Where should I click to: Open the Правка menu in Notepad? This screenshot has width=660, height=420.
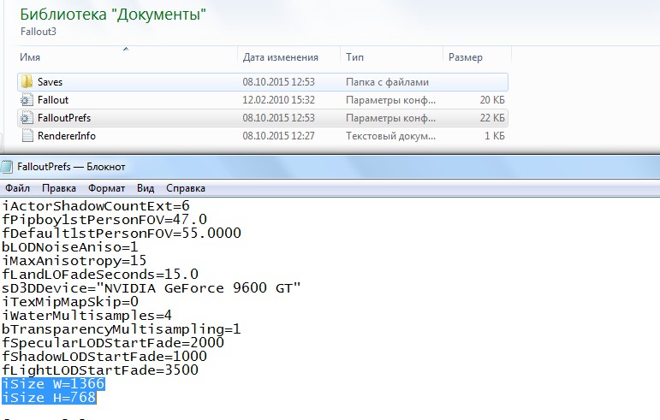click(59, 188)
